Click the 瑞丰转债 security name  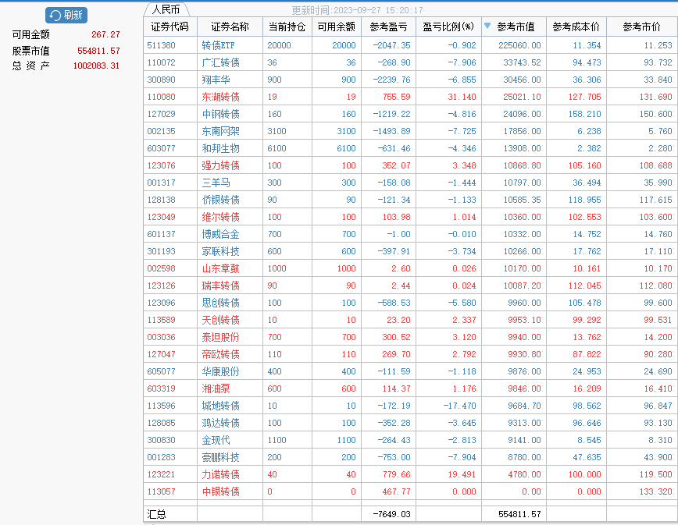coord(220,286)
